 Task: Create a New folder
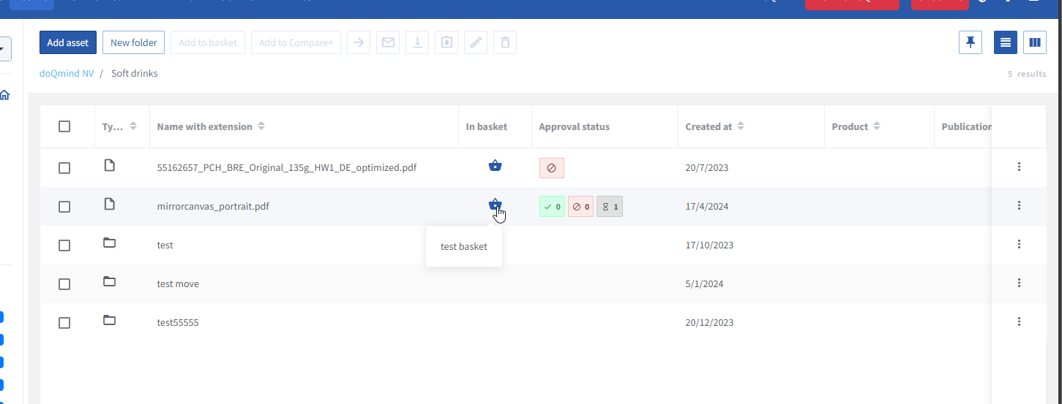point(134,42)
